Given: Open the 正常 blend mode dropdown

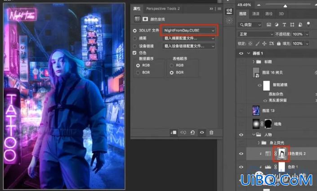Looking at the screenshot, I should [256, 34].
